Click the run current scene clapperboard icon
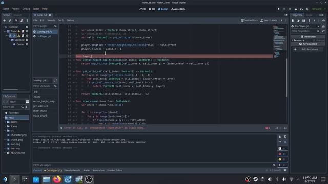 [x=296, y=9]
